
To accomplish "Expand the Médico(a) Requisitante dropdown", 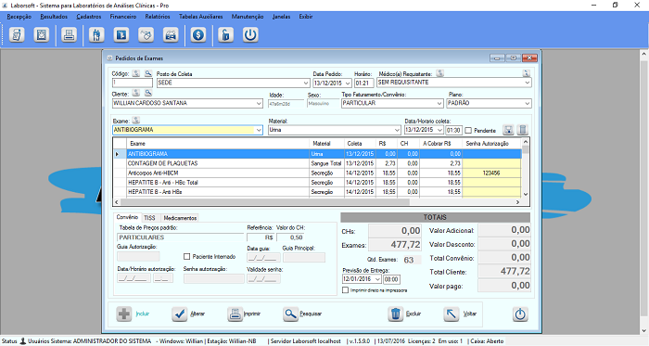I will pyautogui.click(x=528, y=83).
